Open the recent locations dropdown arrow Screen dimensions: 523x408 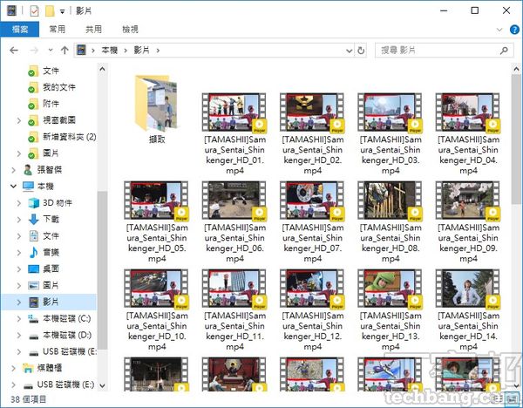51,51
